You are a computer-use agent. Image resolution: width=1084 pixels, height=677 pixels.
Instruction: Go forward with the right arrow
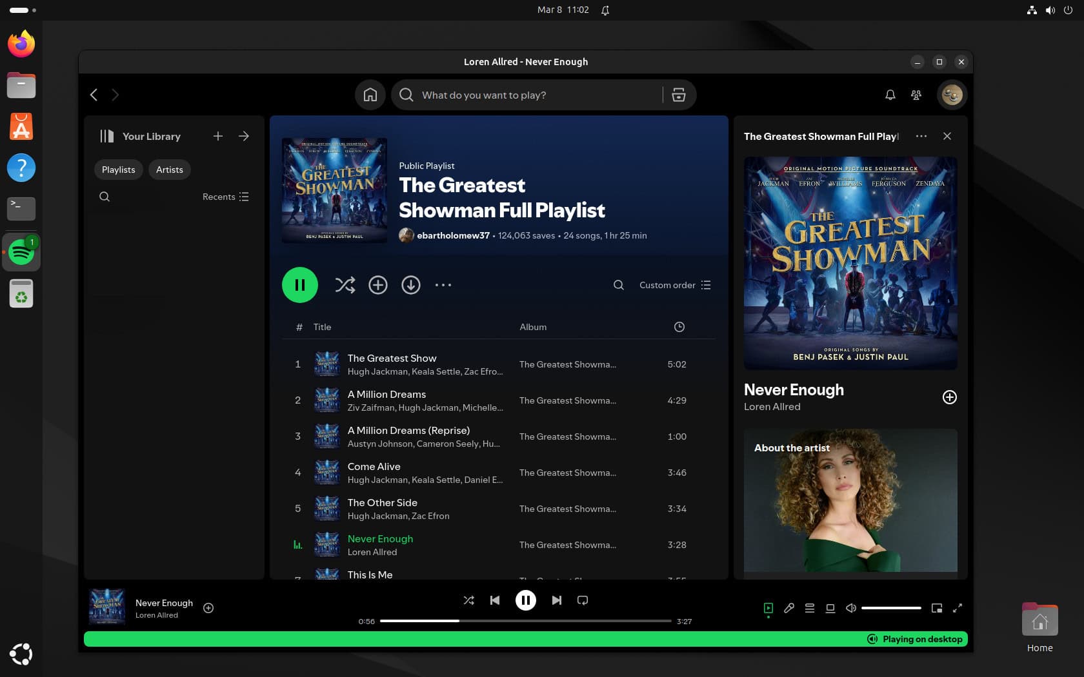point(115,95)
